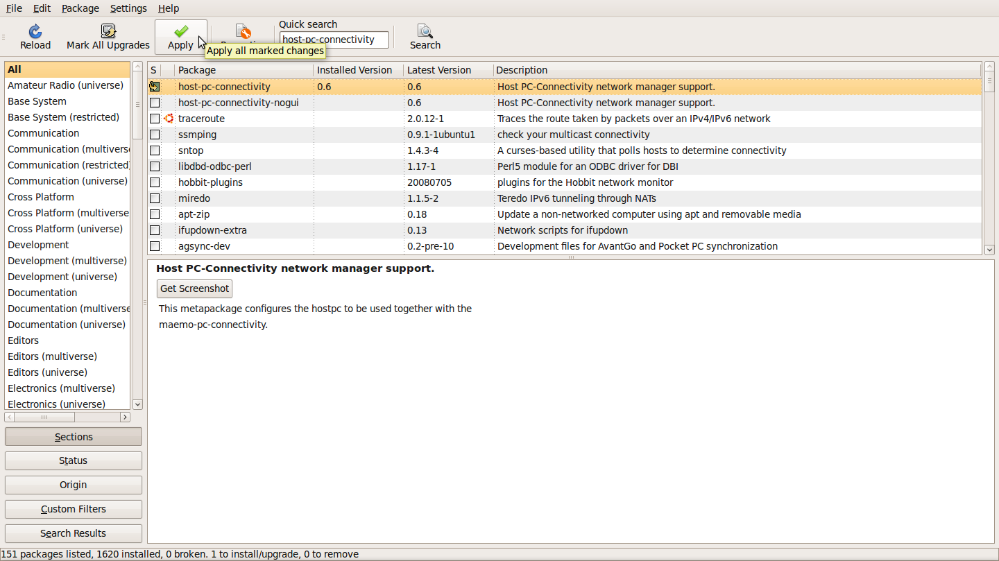Open the Help menu
Screen dimensions: 999x561
click(168, 8)
